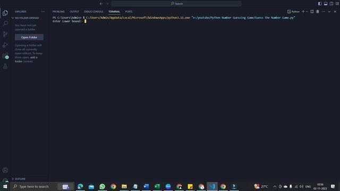The height and width of the screenshot is (191, 340).
Task: Open the Search view in activity bar
Action: [x=5, y=23]
